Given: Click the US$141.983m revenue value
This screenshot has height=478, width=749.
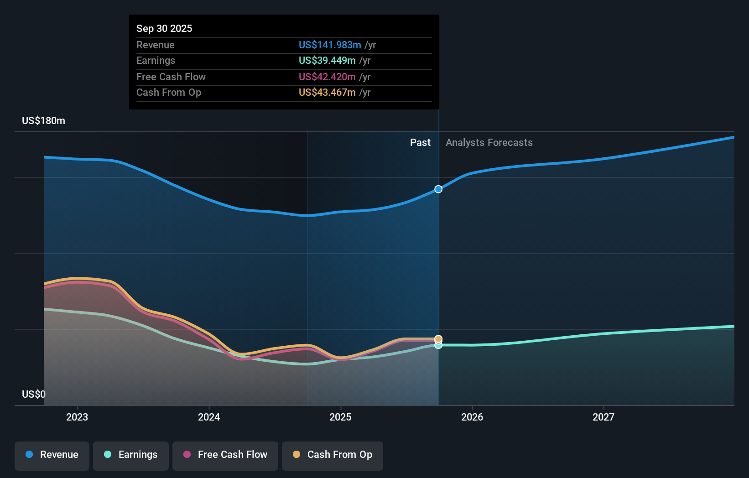Looking at the screenshot, I should [x=330, y=45].
